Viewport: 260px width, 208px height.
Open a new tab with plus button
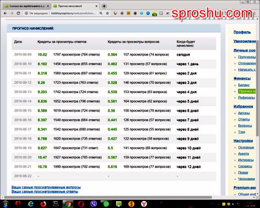104,6
